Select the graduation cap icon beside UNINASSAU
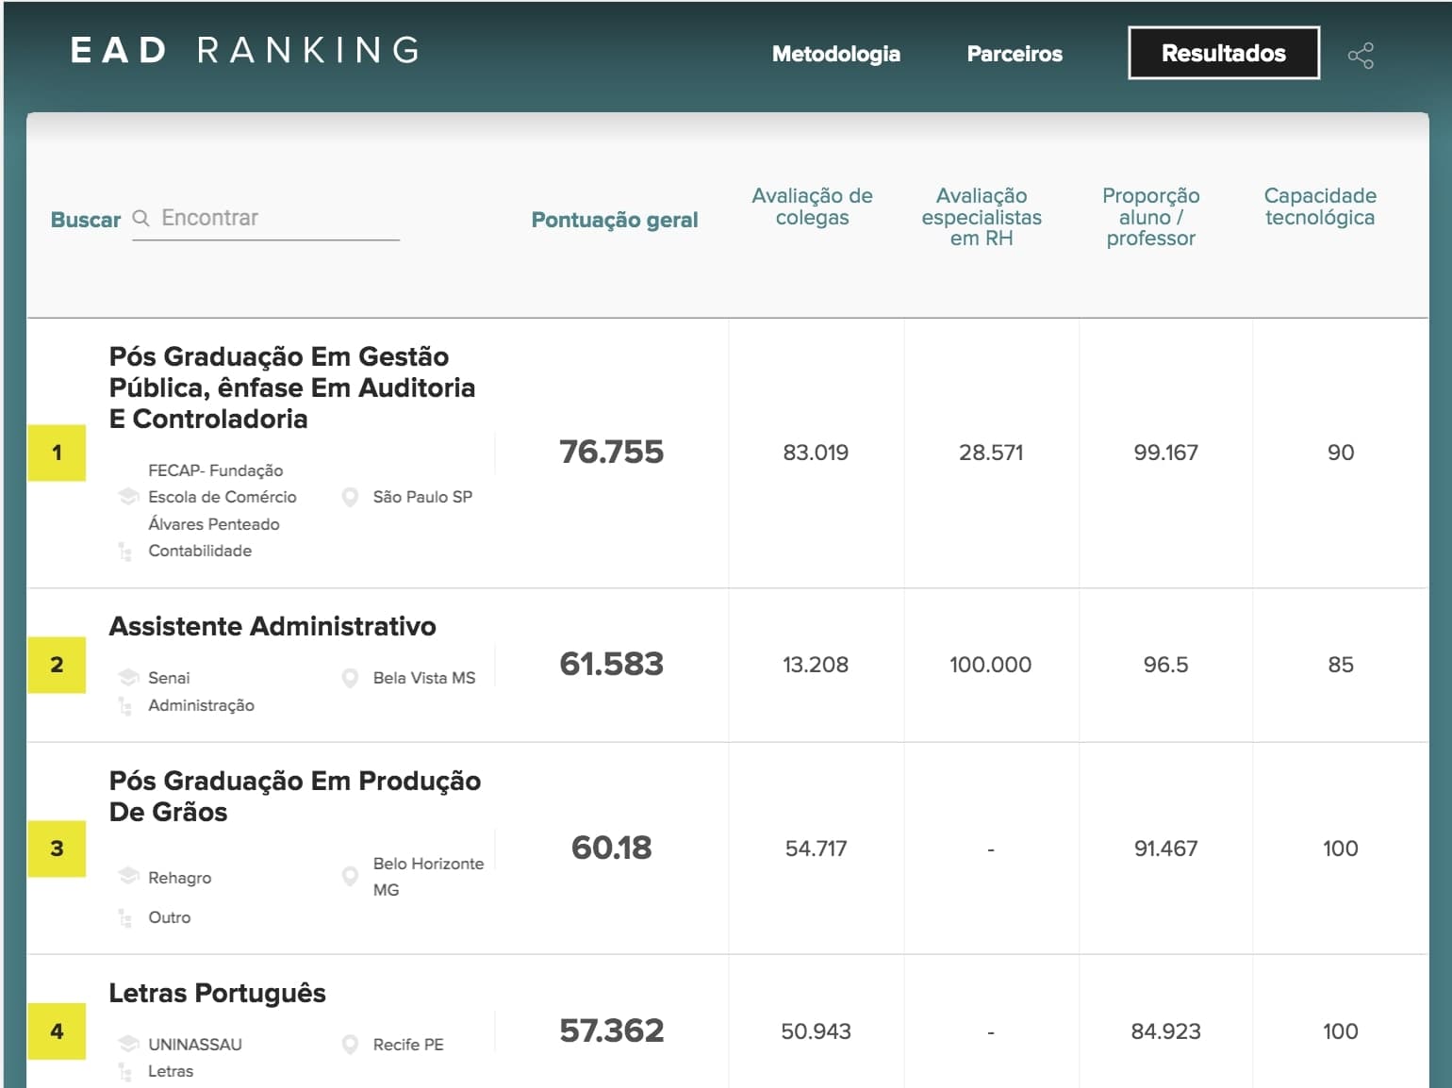 (x=127, y=1042)
